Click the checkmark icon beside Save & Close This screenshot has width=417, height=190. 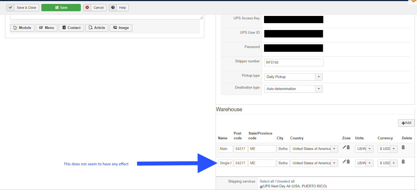pyautogui.click(x=10, y=8)
